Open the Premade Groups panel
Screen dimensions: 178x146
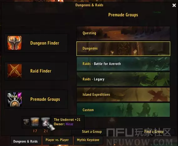[36, 99]
